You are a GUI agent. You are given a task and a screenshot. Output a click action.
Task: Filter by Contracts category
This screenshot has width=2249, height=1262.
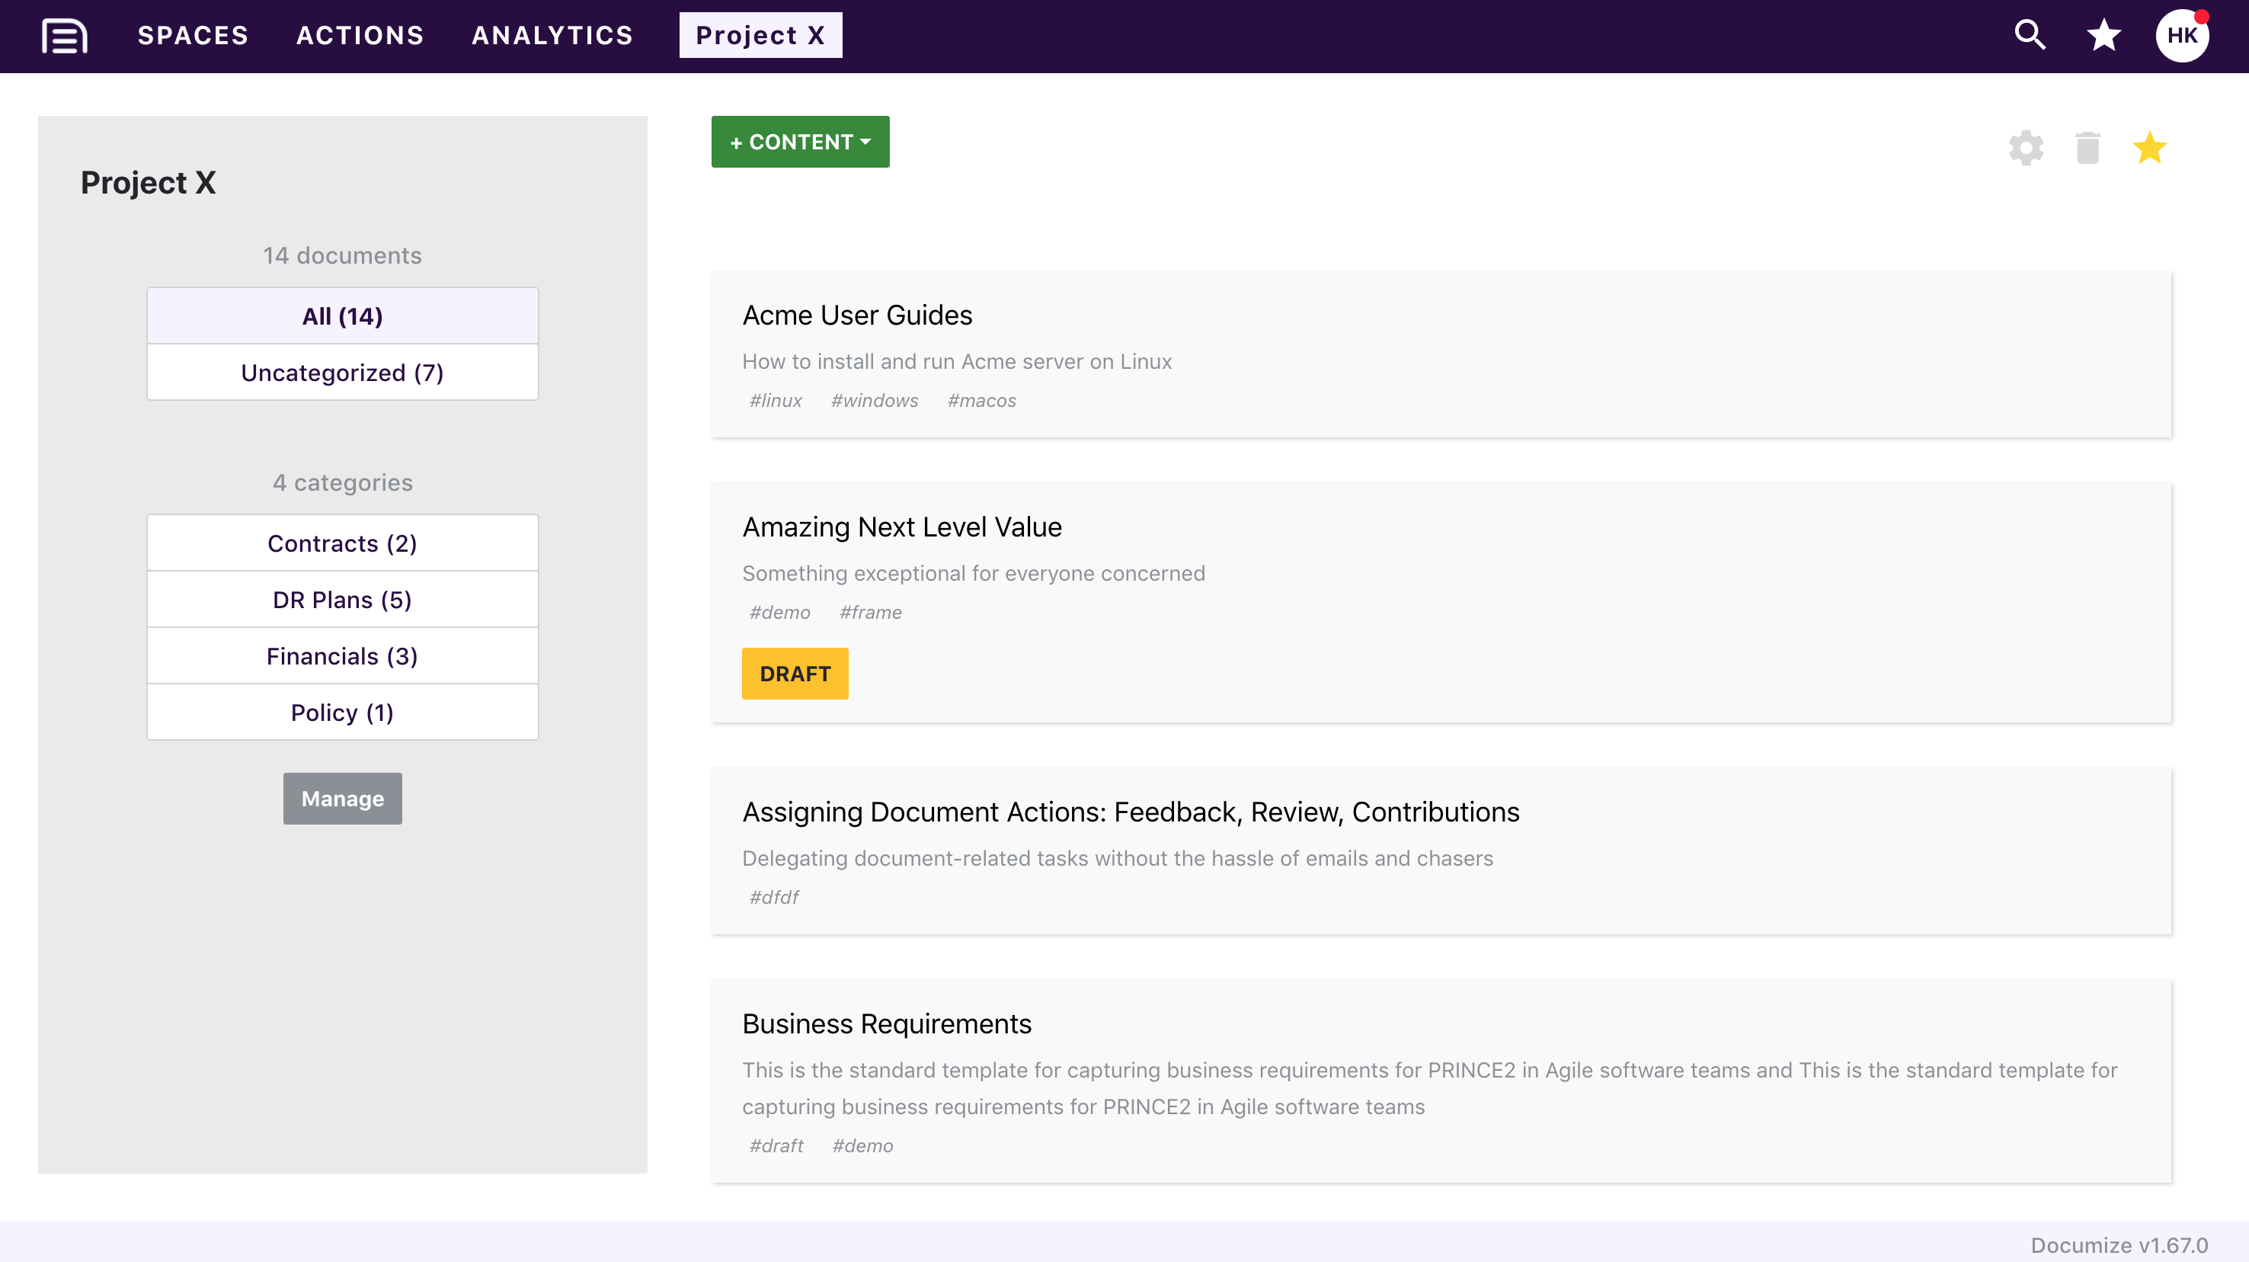342,543
